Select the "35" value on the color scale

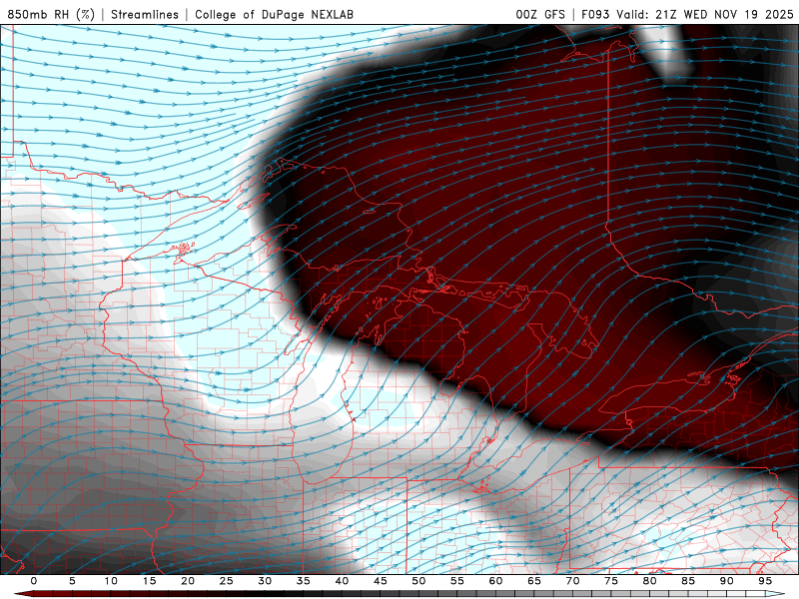click(304, 581)
